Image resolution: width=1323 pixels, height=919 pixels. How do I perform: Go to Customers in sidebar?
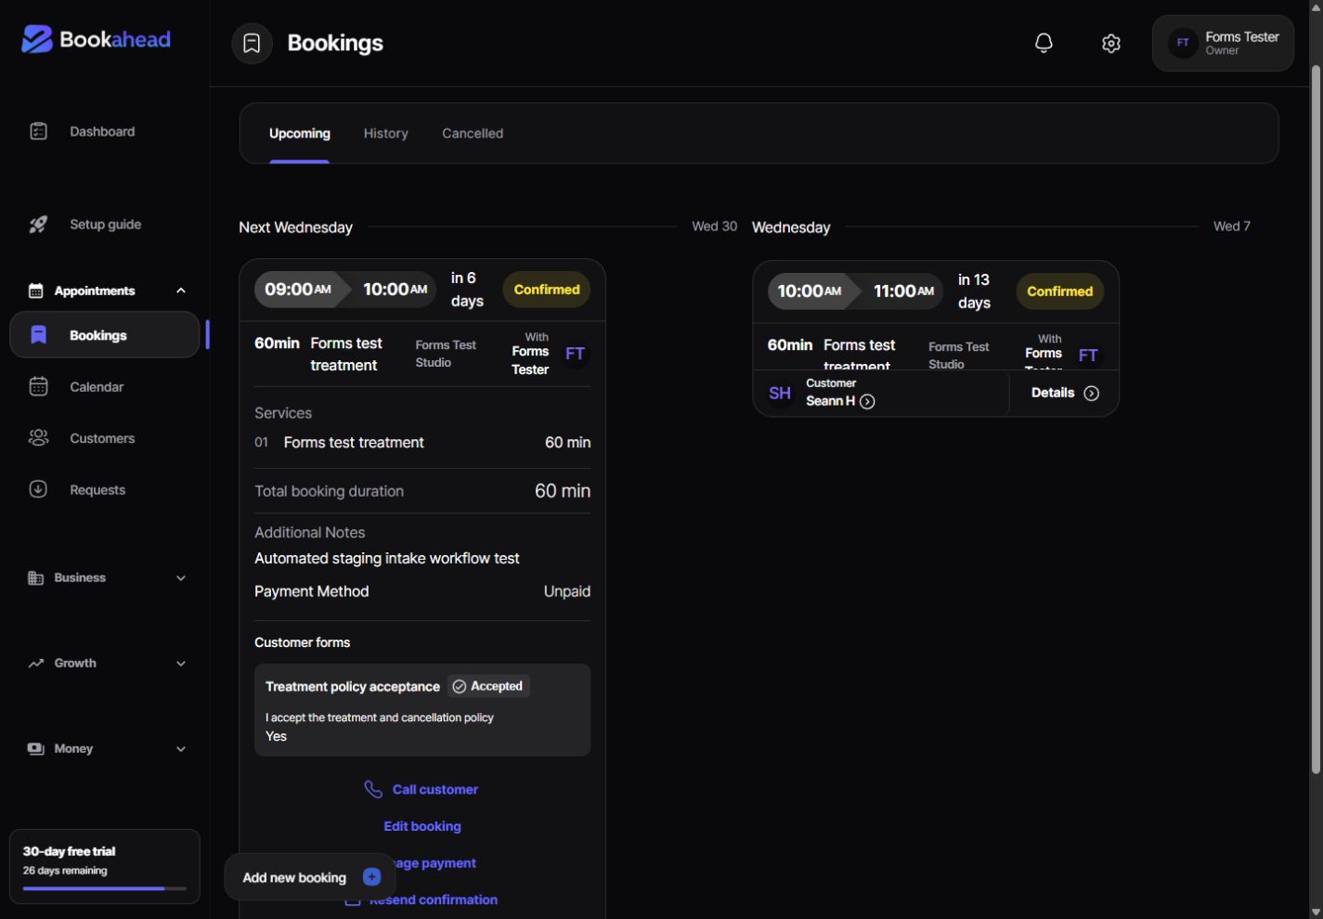pos(104,438)
